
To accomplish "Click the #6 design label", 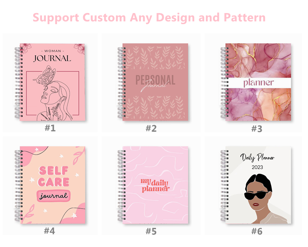I will 257,231.
